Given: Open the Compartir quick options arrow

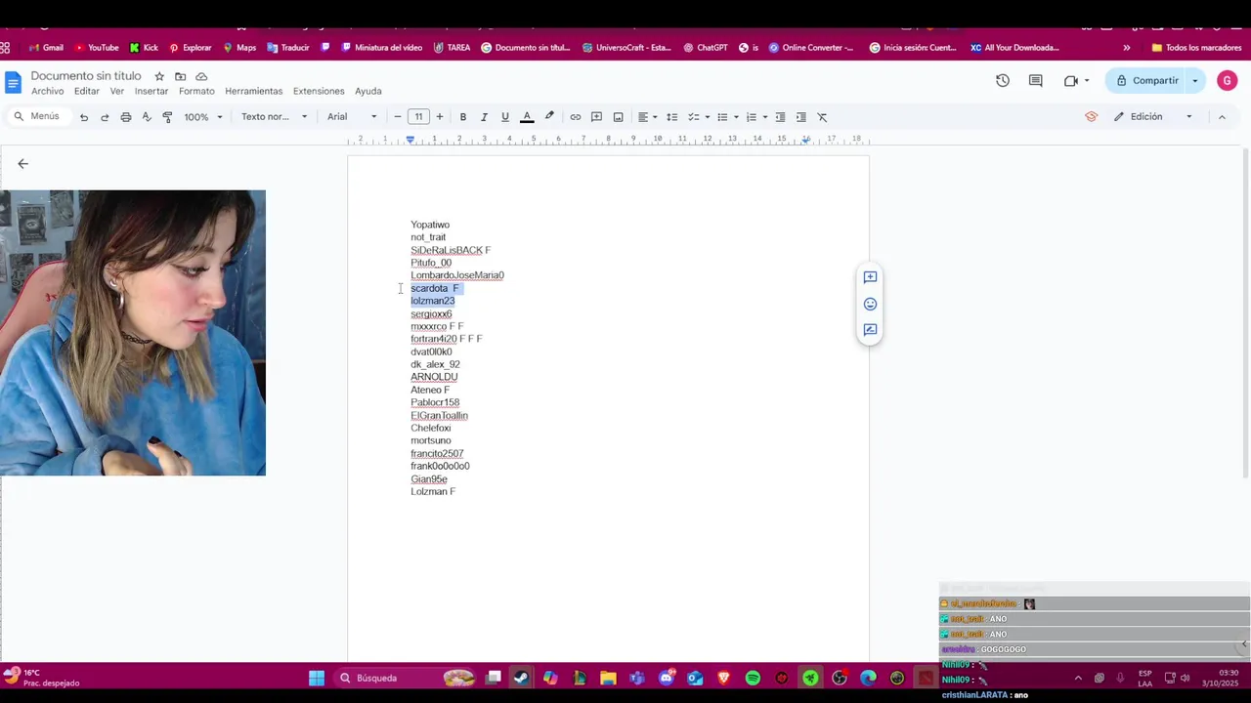Looking at the screenshot, I should point(1195,81).
